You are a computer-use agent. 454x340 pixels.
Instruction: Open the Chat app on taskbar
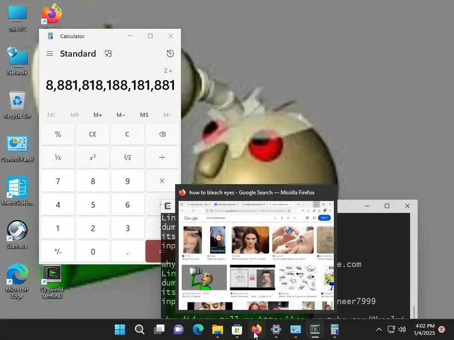[x=179, y=329]
